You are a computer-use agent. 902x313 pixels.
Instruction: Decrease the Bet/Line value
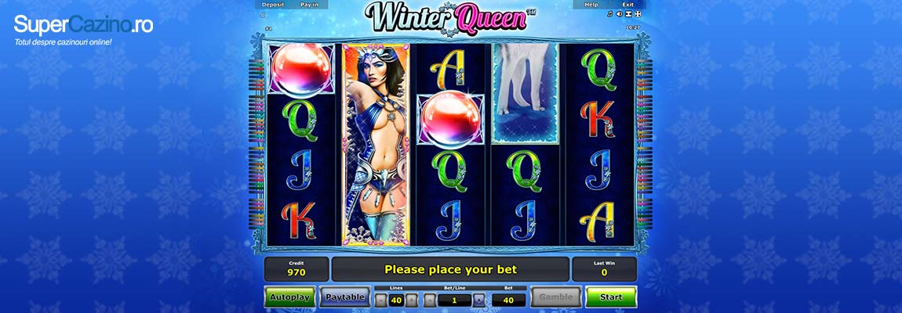tap(431, 299)
